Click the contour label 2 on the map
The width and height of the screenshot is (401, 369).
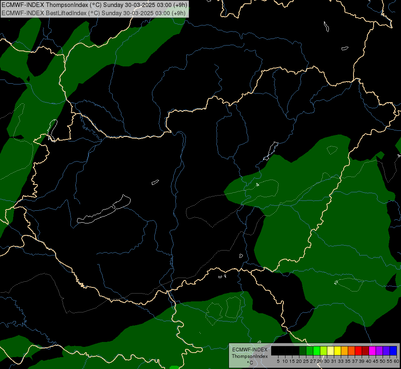[336, 282]
